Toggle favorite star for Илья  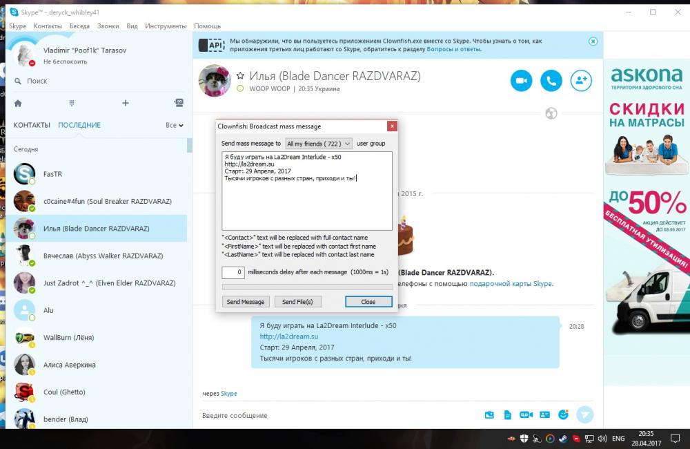click(240, 76)
